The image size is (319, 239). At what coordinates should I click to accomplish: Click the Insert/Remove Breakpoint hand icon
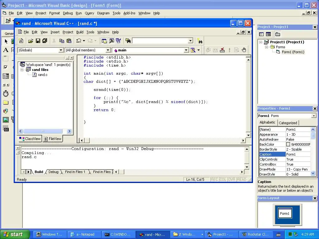click(244, 50)
